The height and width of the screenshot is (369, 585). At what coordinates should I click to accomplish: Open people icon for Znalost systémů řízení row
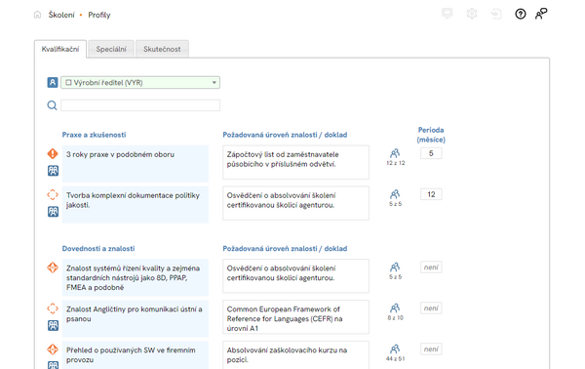pyautogui.click(x=395, y=267)
